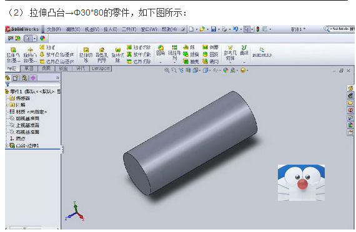356x232 pixels.
Task: Open the Instant3D tool
Action: coord(262,52)
